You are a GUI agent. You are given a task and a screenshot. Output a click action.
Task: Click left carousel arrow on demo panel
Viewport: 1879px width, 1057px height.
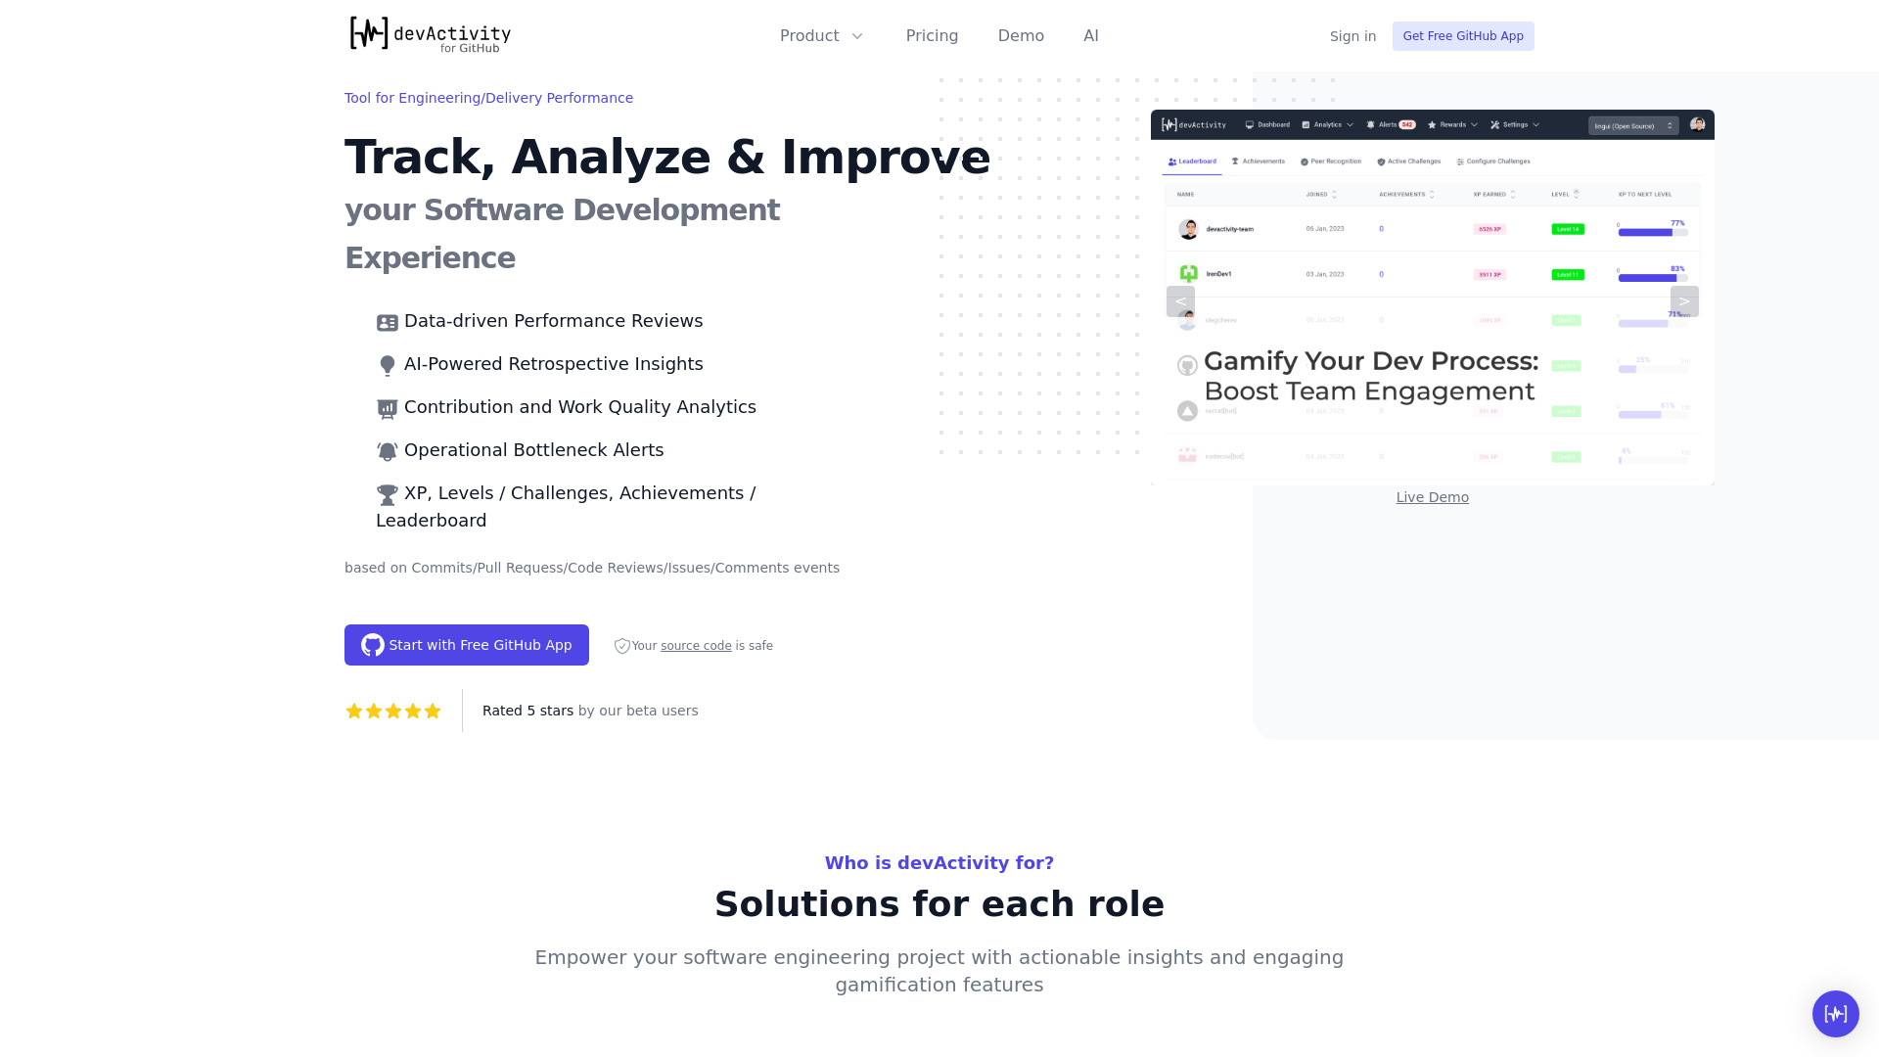pyautogui.click(x=1179, y=300)
